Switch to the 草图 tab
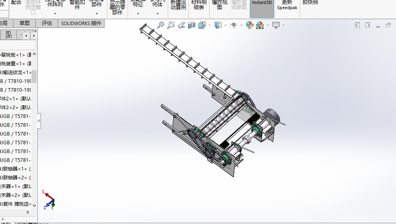Image resolution: width=396 pixels, height=224 pixels. coord(25,23)
